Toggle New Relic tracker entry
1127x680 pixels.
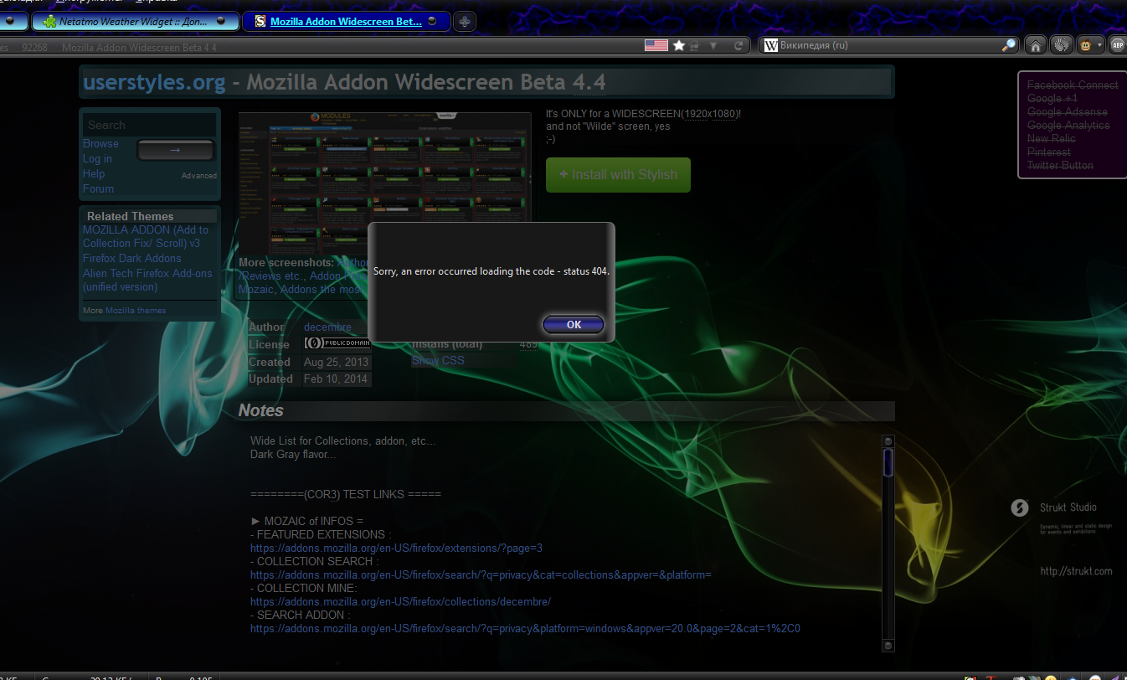pos(1052,138)
